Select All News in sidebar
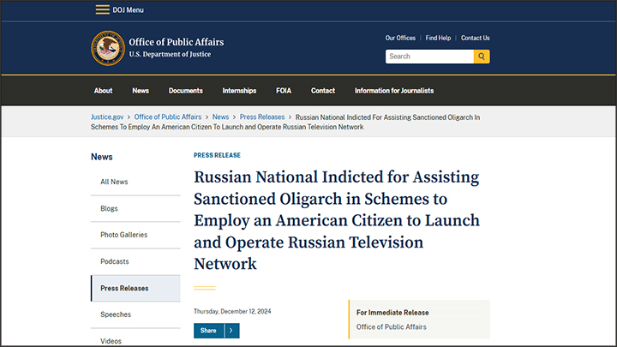The image size is (617, 347). click(114, 182)
